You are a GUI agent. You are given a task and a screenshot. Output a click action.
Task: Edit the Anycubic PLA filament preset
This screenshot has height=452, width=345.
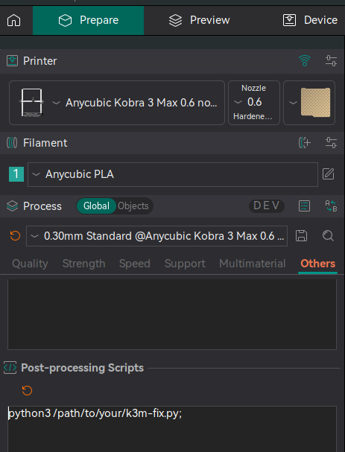click(329, 174)
